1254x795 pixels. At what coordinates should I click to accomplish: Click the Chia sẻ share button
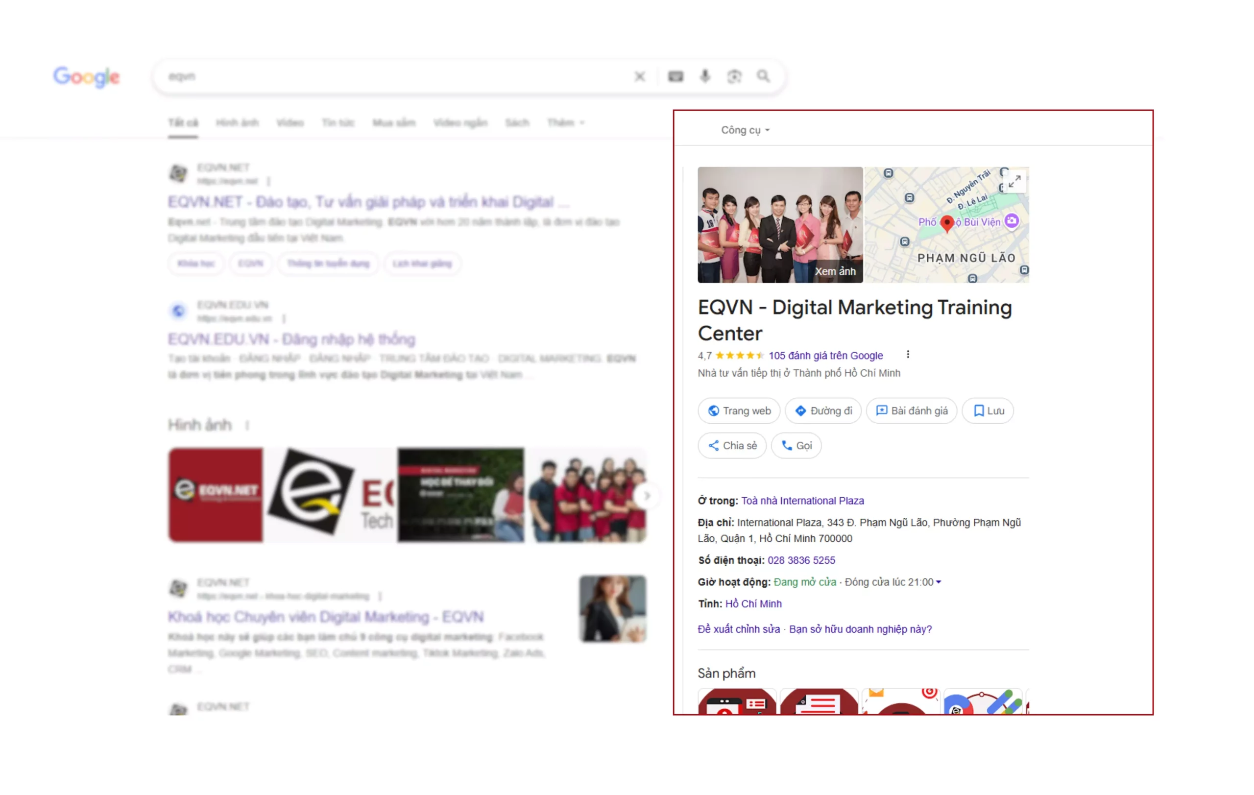(x=732, y=446)
